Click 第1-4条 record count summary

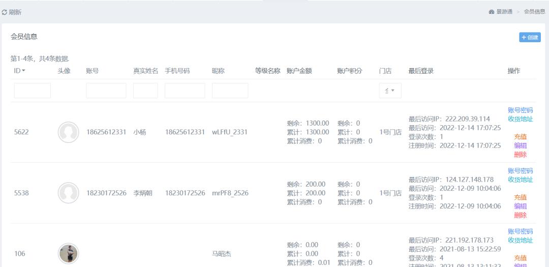pos(40,59)
